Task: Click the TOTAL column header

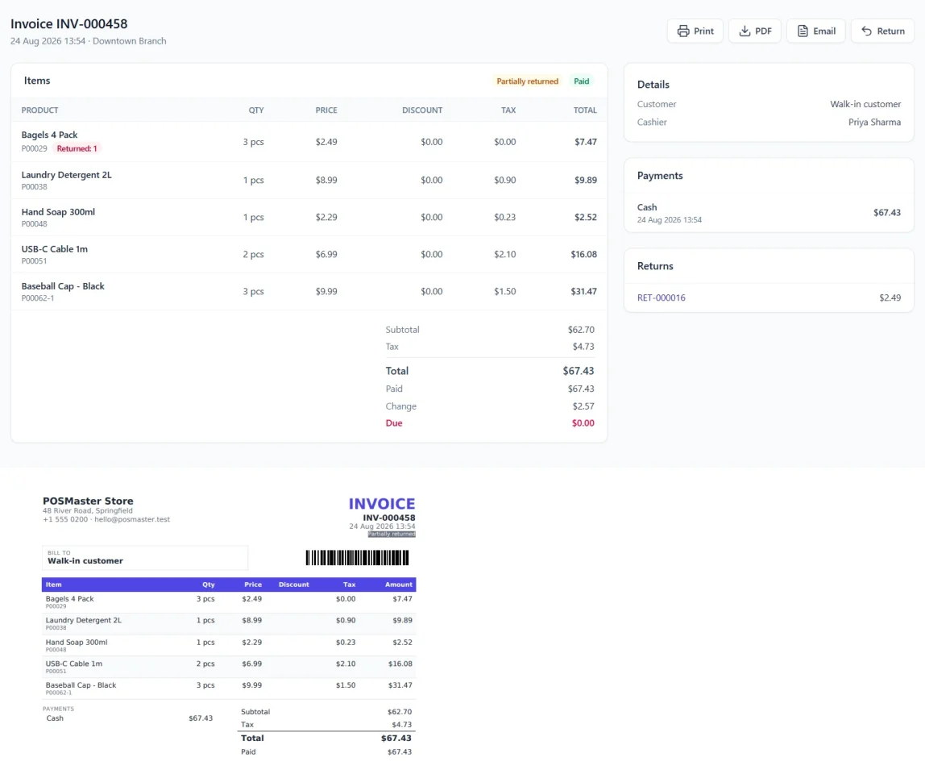Action: [585, 110]
